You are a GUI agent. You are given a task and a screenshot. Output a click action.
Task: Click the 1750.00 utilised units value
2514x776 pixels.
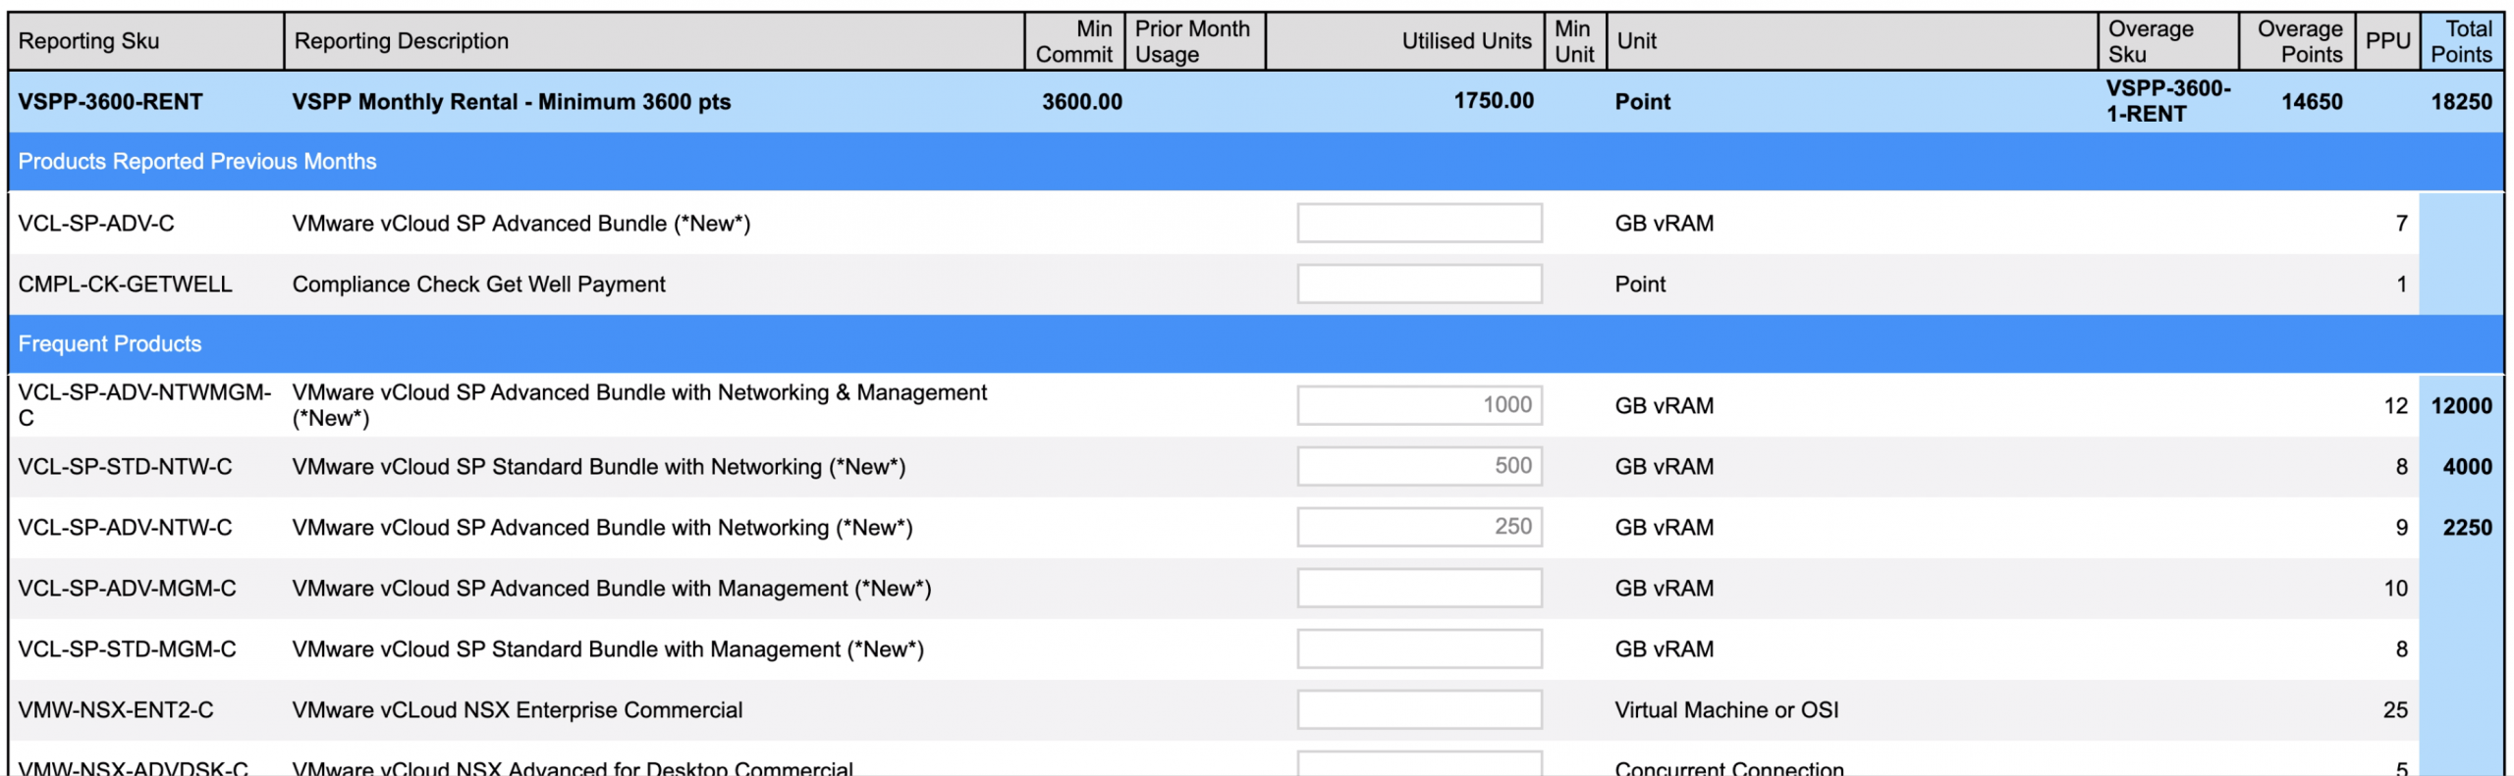coord(1494,101)
